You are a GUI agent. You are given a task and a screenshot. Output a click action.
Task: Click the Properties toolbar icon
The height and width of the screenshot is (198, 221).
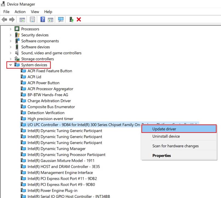[x=33, y=19]
